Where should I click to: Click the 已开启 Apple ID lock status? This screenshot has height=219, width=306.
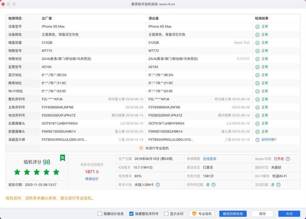tap(279, 159)
